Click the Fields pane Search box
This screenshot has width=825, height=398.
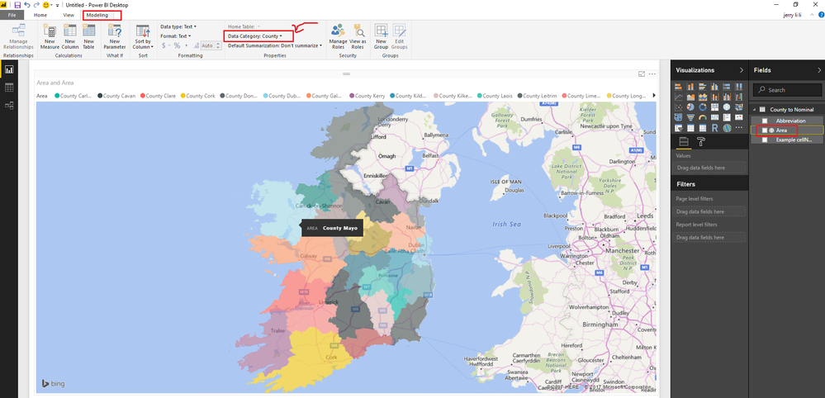[786, 90]
